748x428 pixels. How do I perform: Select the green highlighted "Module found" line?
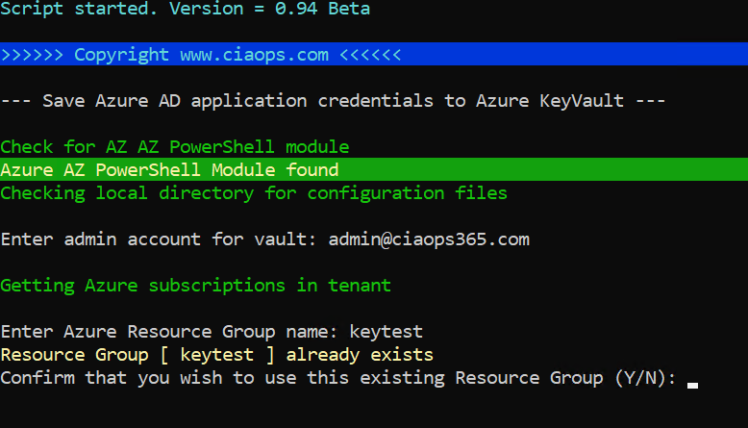[170, 170]
